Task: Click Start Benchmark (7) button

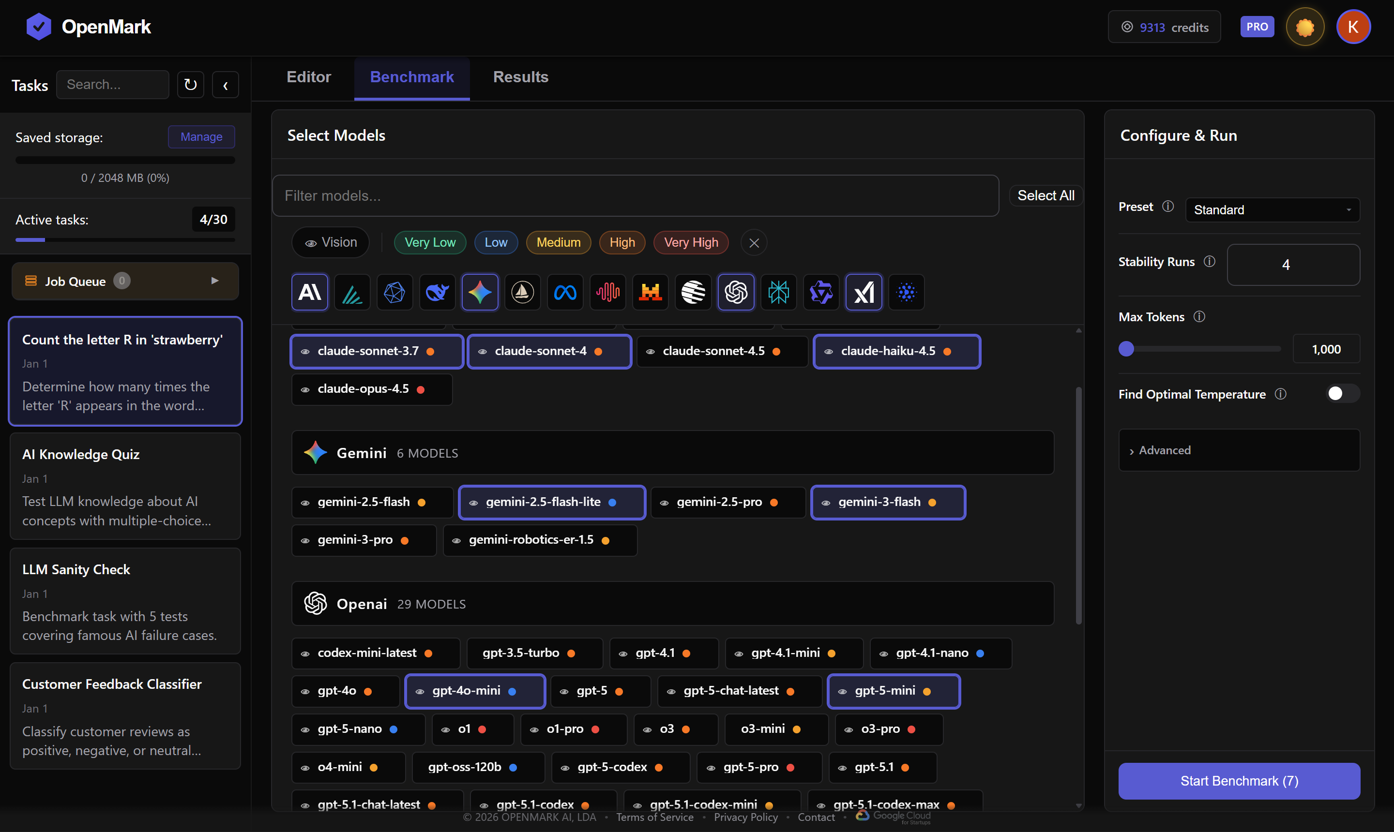Action: pyautogui.click(x=1238, y=780)
